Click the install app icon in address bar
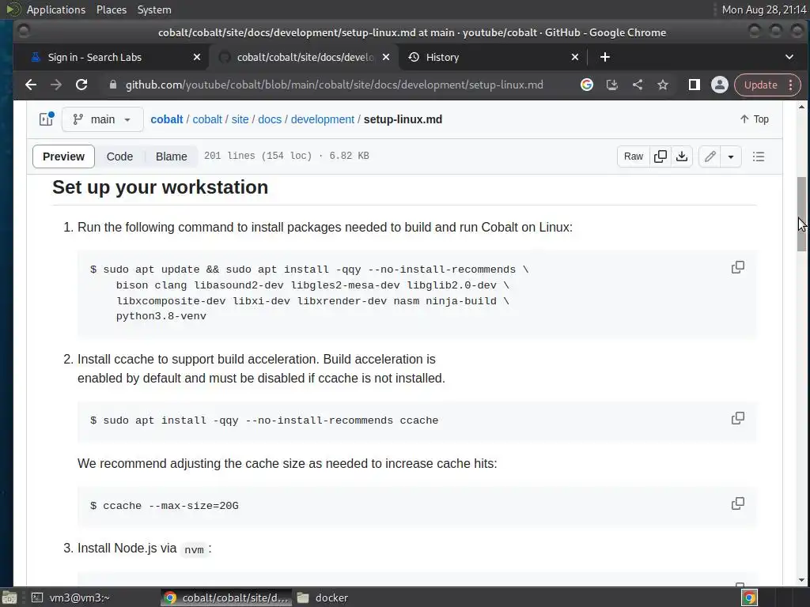Screen dimensions: 810x607 612,85
